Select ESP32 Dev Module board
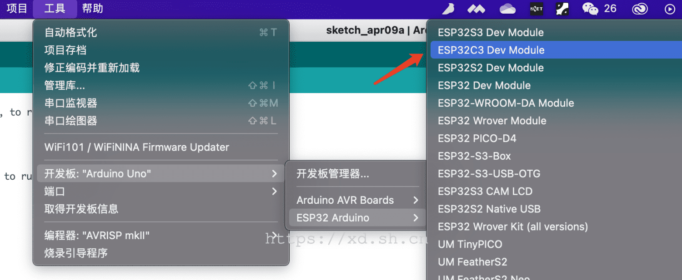The height and width of the screenshot is (280, 682). pos(556,85)
